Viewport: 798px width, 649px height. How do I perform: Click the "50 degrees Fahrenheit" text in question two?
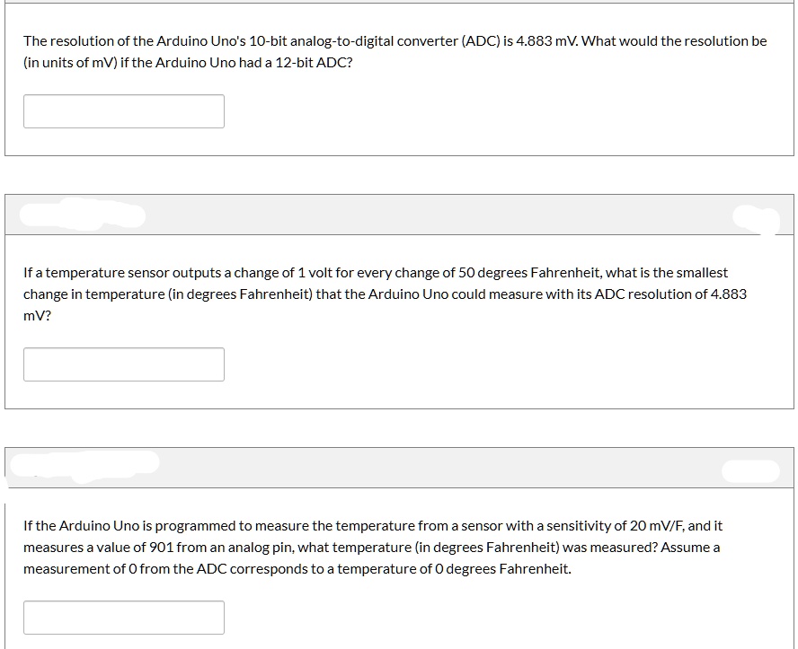[531, 272]
